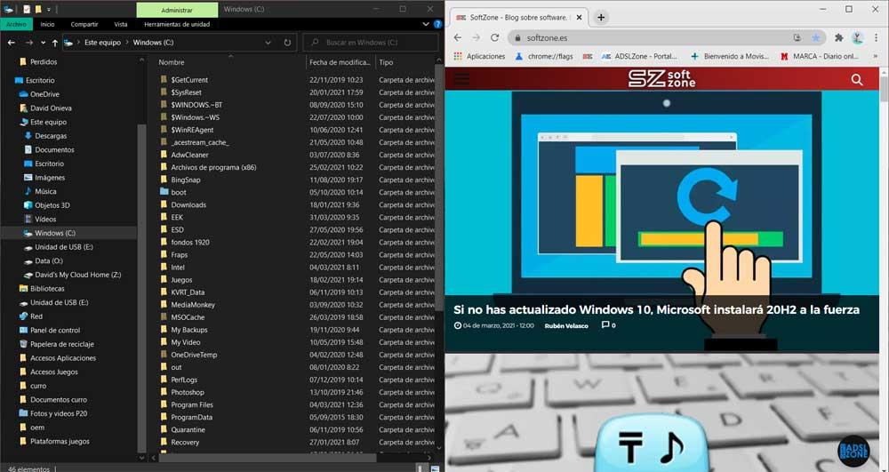
Task: Switch to large icons view button
Action: (435, 468)
